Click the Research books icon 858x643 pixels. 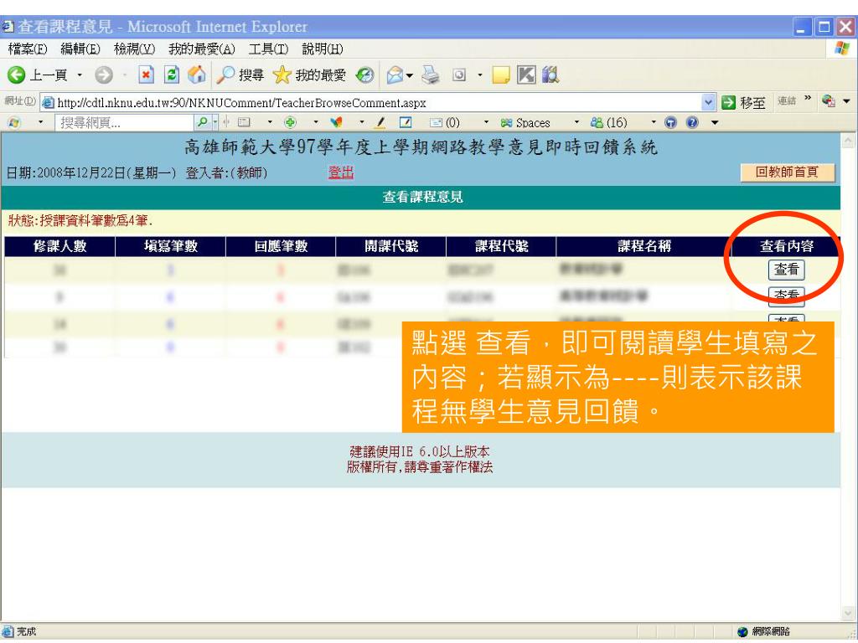pos(550,75)
